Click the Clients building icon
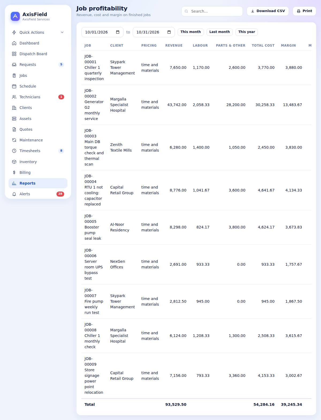This screenshot has width=321, height=420. (14, 108)
